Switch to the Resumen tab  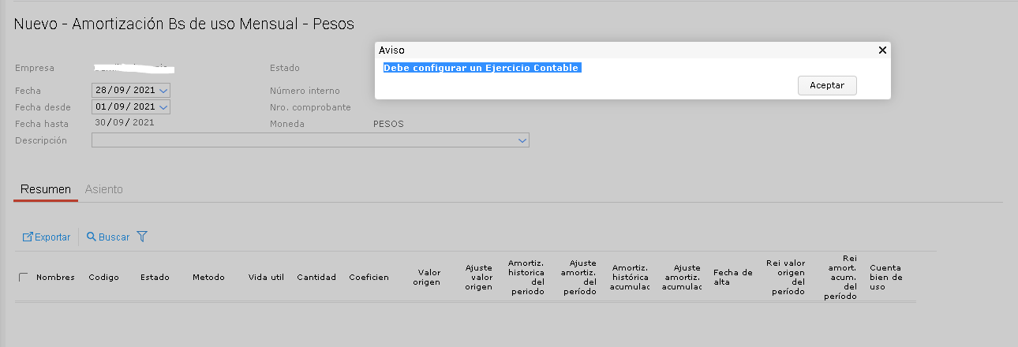(x=46, y=189)
